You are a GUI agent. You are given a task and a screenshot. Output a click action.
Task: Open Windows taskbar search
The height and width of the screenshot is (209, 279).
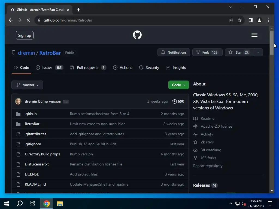click(20, 204)
